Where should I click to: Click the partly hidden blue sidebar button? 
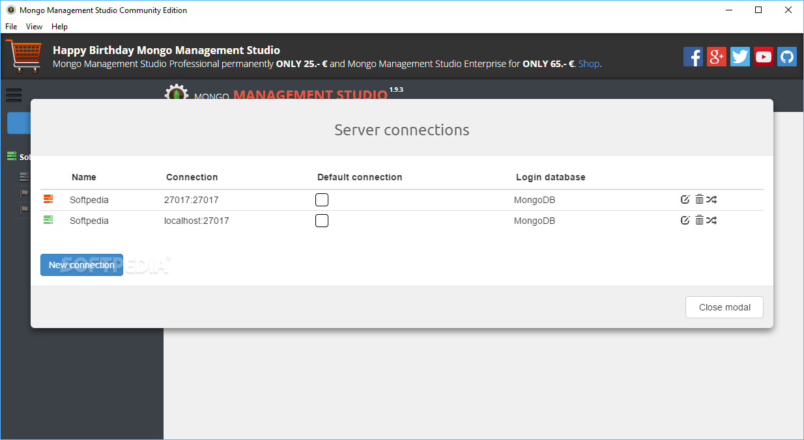19,123
